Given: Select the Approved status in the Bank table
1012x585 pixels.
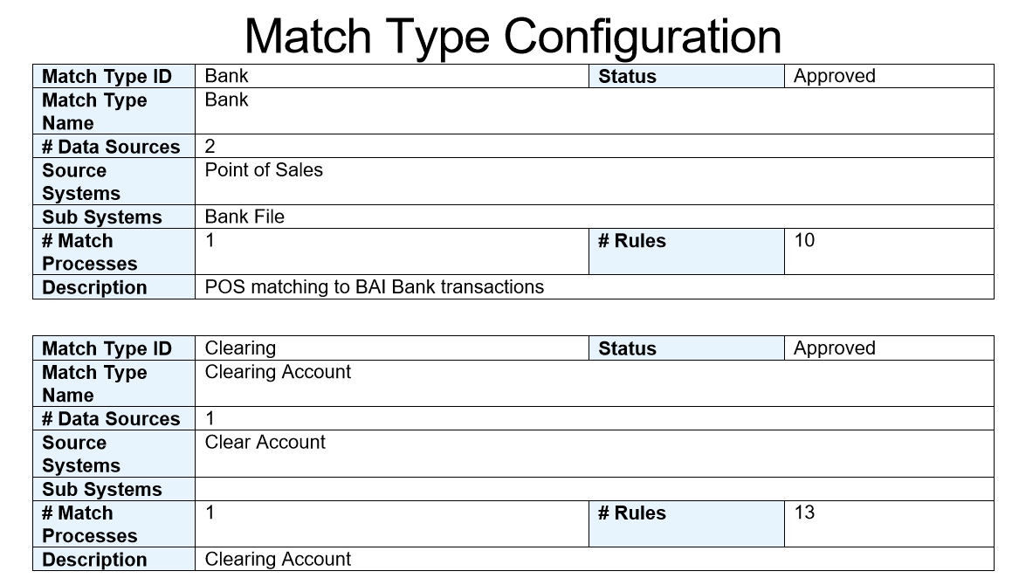Looking at the screenshot, I should click(834, 76).
